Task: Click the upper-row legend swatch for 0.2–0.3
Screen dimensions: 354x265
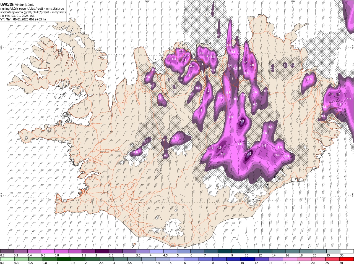Action: 7,251
